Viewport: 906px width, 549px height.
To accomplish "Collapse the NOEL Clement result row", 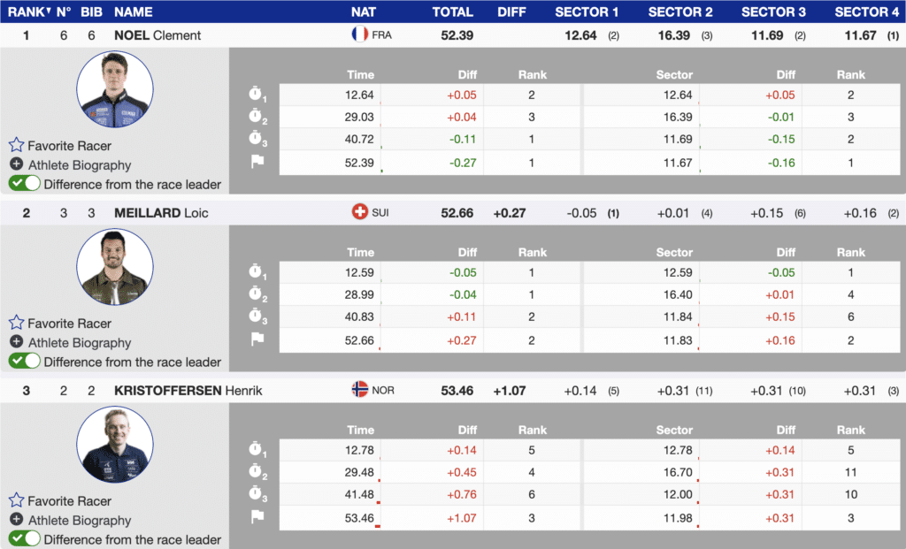I will pyautogui.click(x=157, y=35).
